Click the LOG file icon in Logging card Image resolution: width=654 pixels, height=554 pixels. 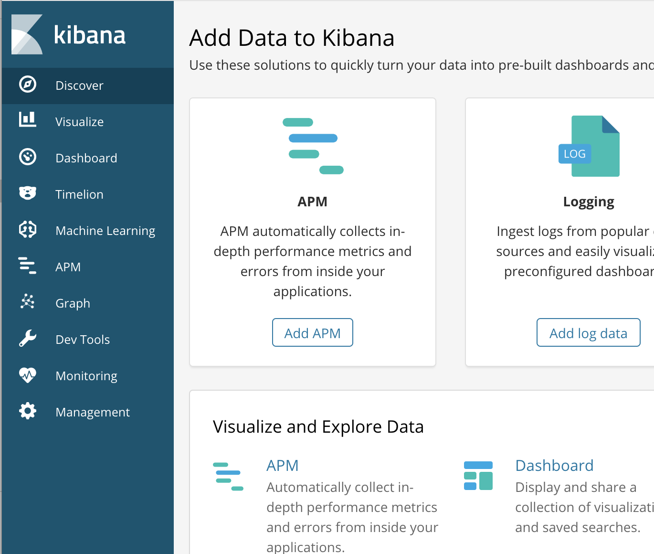pos(589,146)
